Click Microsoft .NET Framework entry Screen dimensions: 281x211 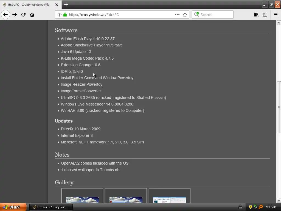click(103, 142)
